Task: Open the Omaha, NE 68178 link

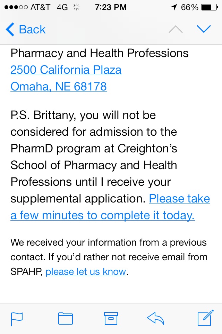Action: coord(59,87)
